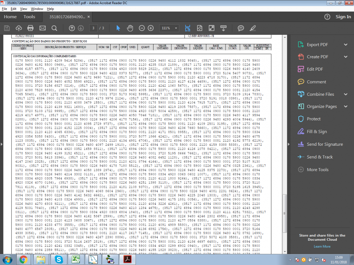Open the Windows Start button
Viewport: 354px width, 265px height.
pos(7,260)
